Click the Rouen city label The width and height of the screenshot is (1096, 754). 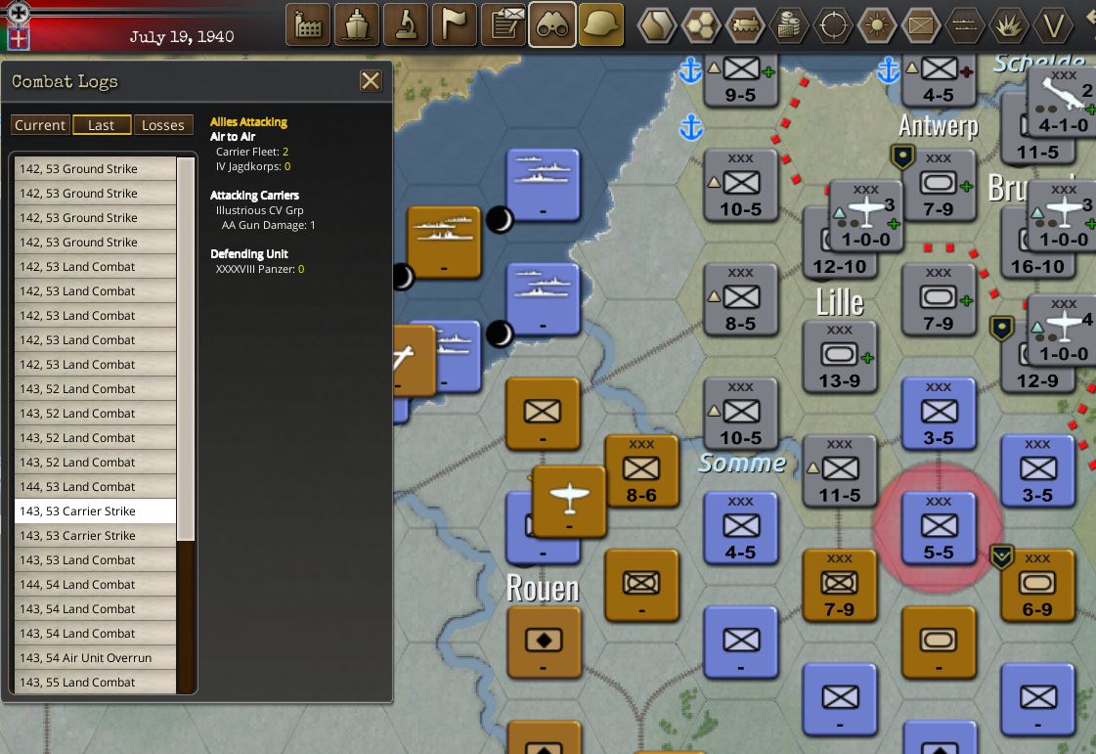click(x=543, y=588)
